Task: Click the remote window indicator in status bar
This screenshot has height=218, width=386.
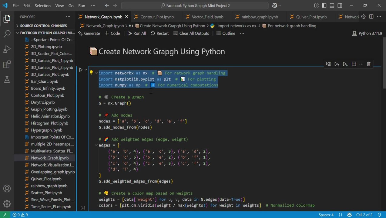Action: coord(5,215)
